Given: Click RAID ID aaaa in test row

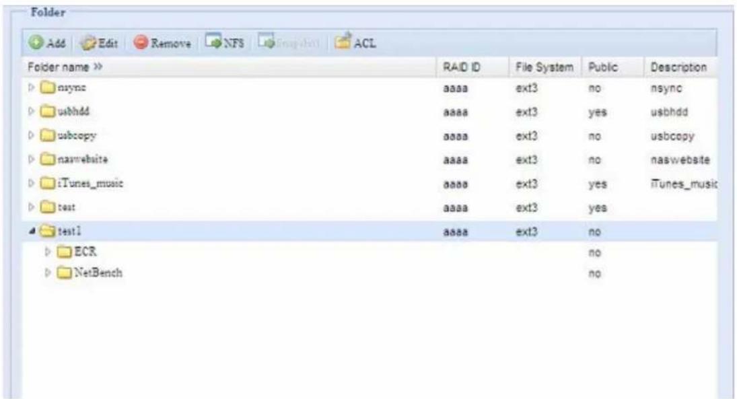Looking at the screenshot, I should 456,208.
